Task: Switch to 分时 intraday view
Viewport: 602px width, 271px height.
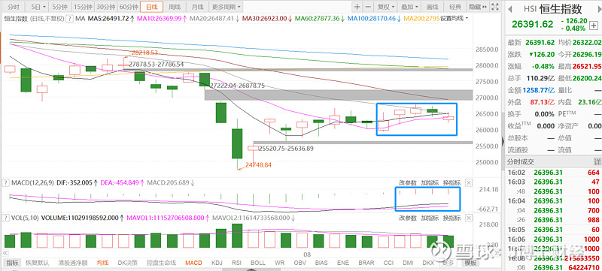Action: [x=14, y=7]
